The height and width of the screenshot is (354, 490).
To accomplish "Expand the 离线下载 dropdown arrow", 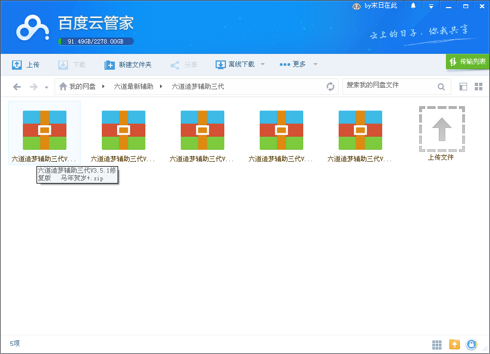I will (x=262, y=64).
